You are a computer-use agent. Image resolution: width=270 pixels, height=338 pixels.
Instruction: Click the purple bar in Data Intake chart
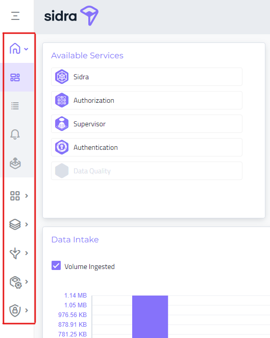150,317
